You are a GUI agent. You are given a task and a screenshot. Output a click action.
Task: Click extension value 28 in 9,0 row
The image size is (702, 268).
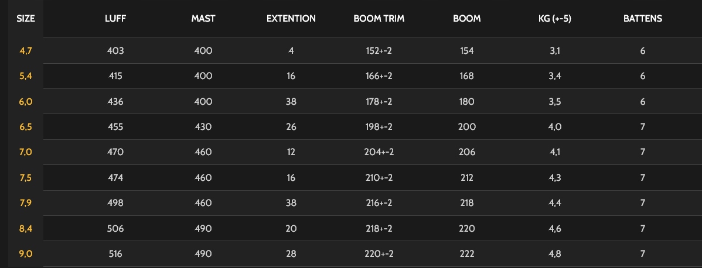291,254
